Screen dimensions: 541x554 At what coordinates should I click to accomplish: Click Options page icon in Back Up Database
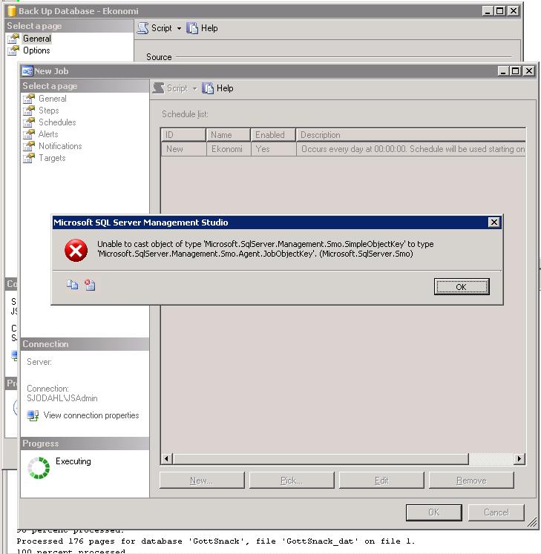tap(13, 50)
